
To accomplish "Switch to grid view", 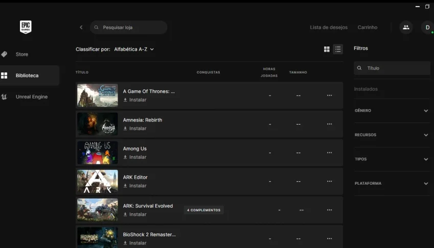I will pos(327,49).
